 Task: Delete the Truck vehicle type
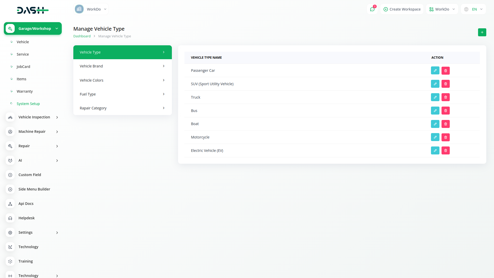coord(446,97)
